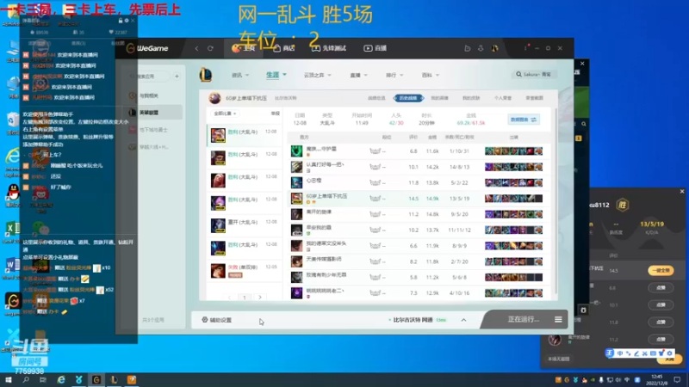
Task: Click the WeGame logo in title bar
Action: [147, 48]
